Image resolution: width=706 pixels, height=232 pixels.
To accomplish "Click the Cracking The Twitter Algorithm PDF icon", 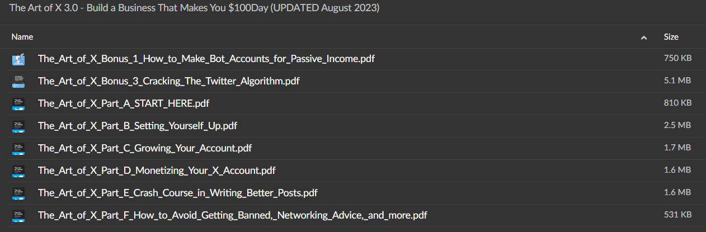I will pyautogui.click(x=18, y=81).
